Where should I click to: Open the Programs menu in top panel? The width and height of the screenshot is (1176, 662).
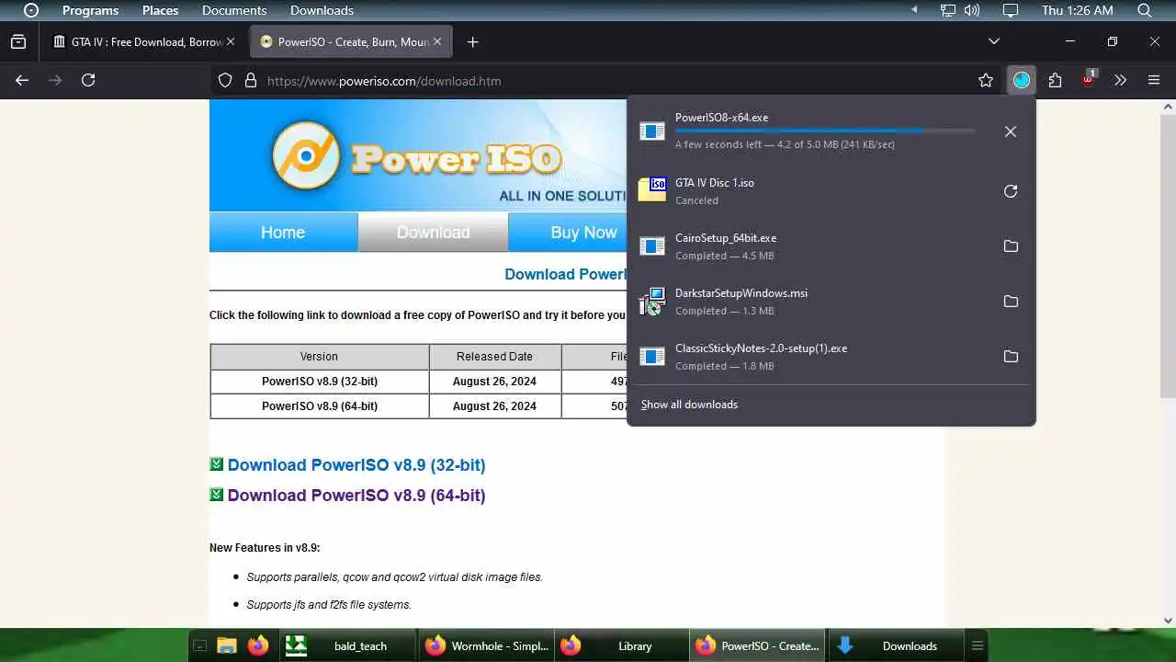(90, 10)
